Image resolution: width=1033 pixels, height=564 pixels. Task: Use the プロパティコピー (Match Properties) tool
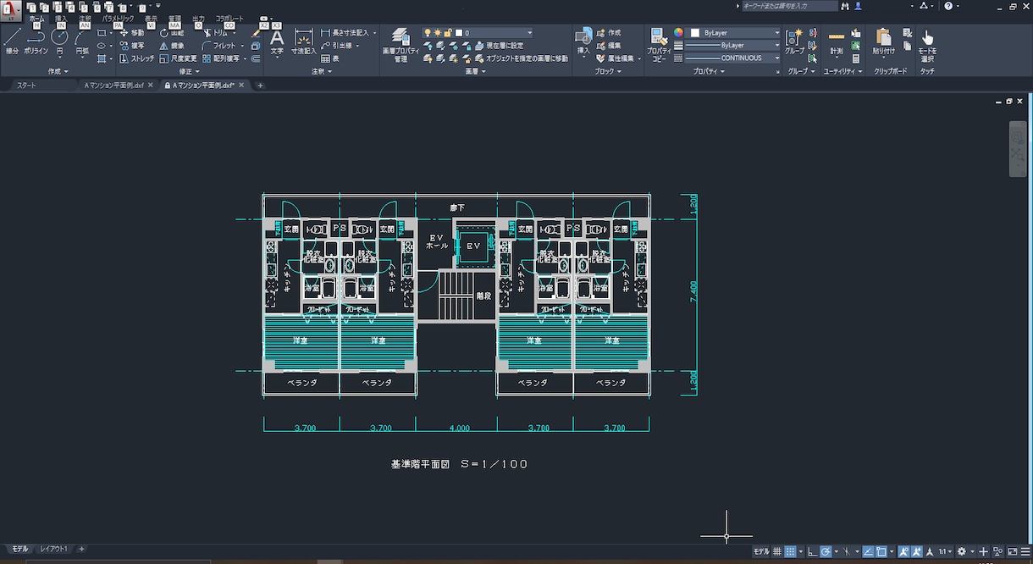(659, 44)
